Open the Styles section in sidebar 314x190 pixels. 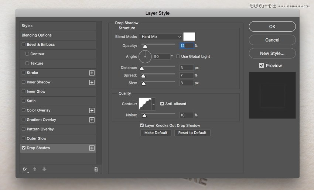[27, 26]
